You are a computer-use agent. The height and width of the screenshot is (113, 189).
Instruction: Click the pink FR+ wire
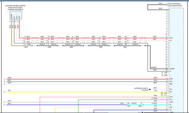104,97
